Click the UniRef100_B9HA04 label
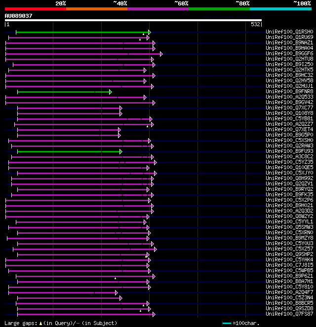316x327 pixels. (x=289, y=48)
